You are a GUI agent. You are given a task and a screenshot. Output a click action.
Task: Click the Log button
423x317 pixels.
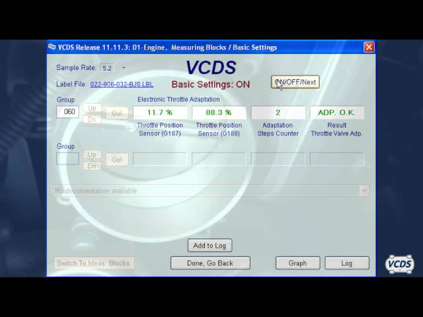coord(346,263)
